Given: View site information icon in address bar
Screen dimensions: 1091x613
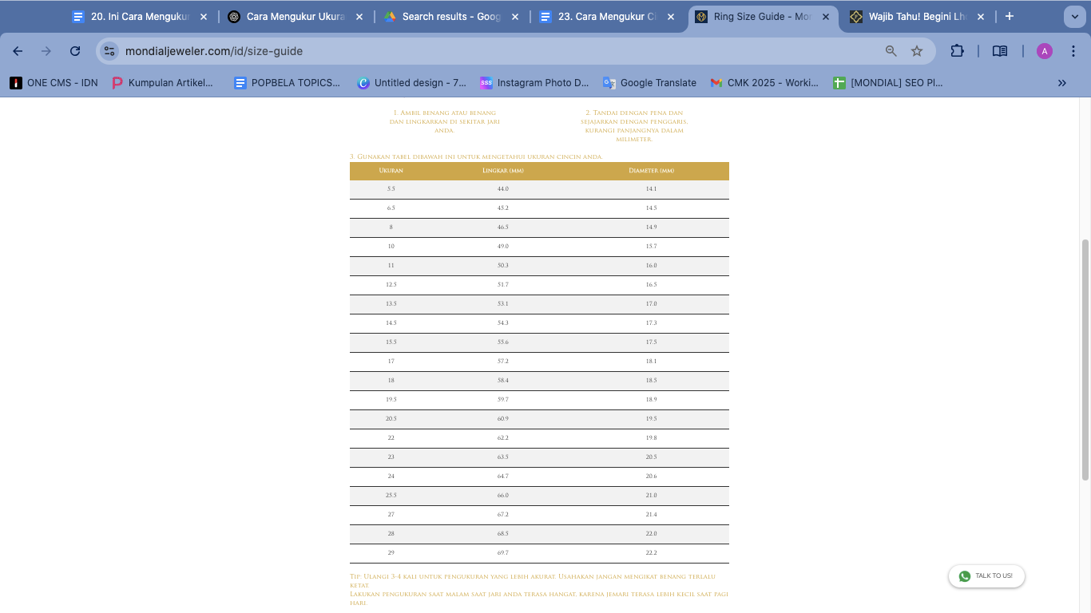Looking at the screenshot, I should [x=109, y=51].
